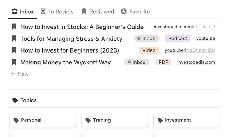Open the Favorite tab
The height and width of the screenshot is (137, 229).
[135, 12]
